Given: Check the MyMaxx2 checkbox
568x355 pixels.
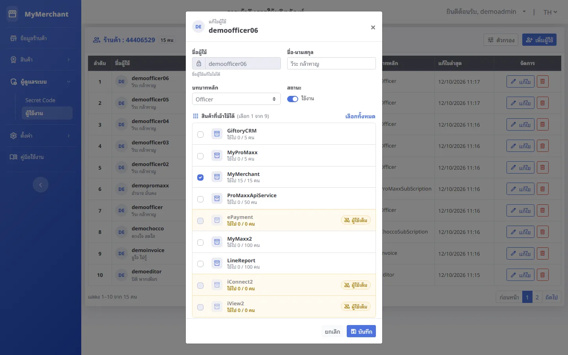Looking at the screenshot, I should (x=200, y=243).
